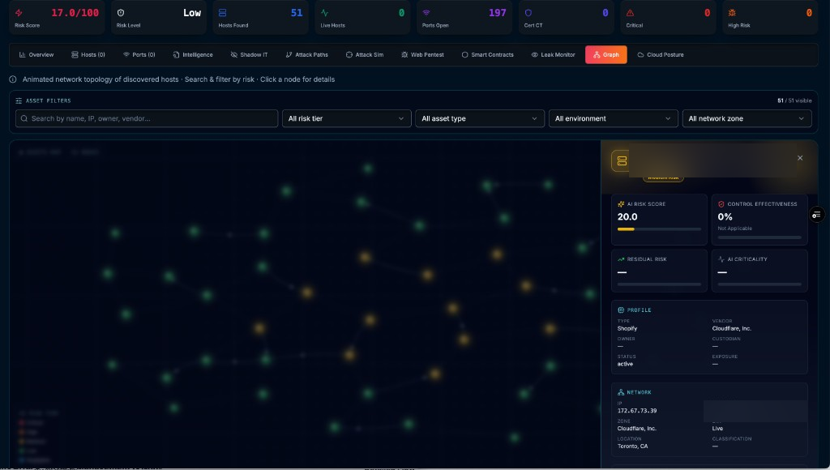Click the round floating button at the panel's right edge
This screenshot has width=830, height=470.
tap(817, 215)
